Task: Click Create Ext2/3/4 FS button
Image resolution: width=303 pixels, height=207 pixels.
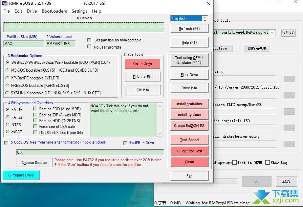Action: pyautogui.click(x=189, y=126)
